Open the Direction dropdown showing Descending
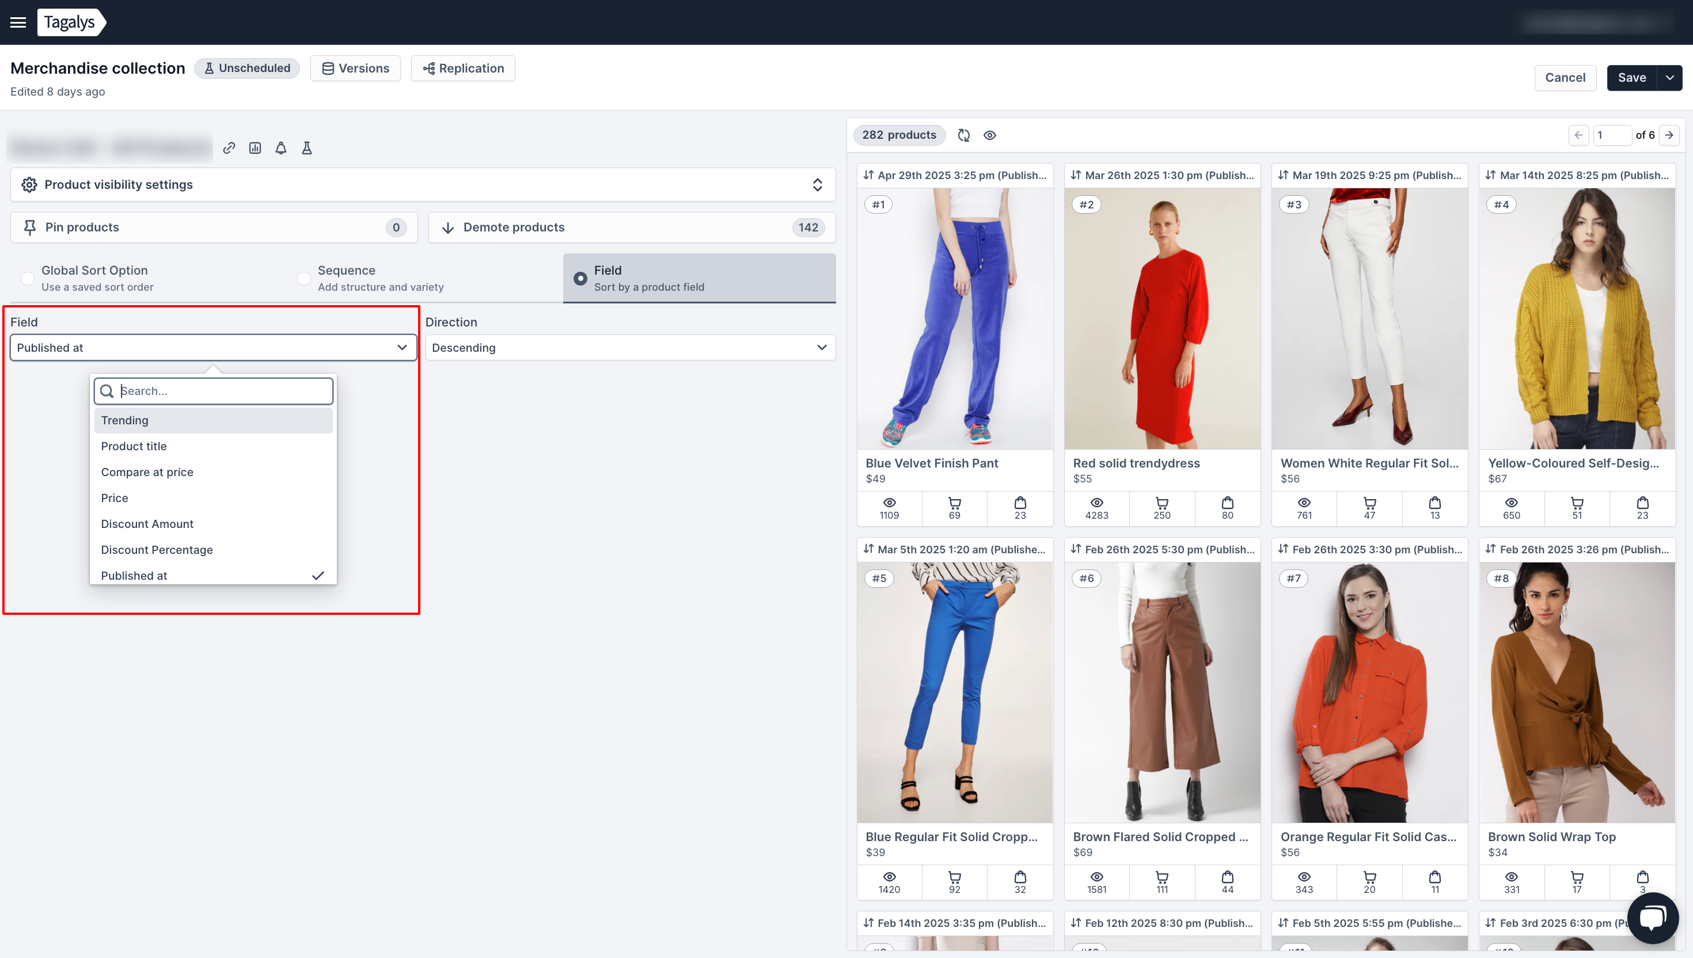 (631, 347)
